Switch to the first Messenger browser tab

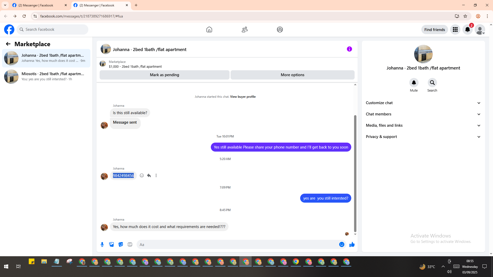[40, 5]
